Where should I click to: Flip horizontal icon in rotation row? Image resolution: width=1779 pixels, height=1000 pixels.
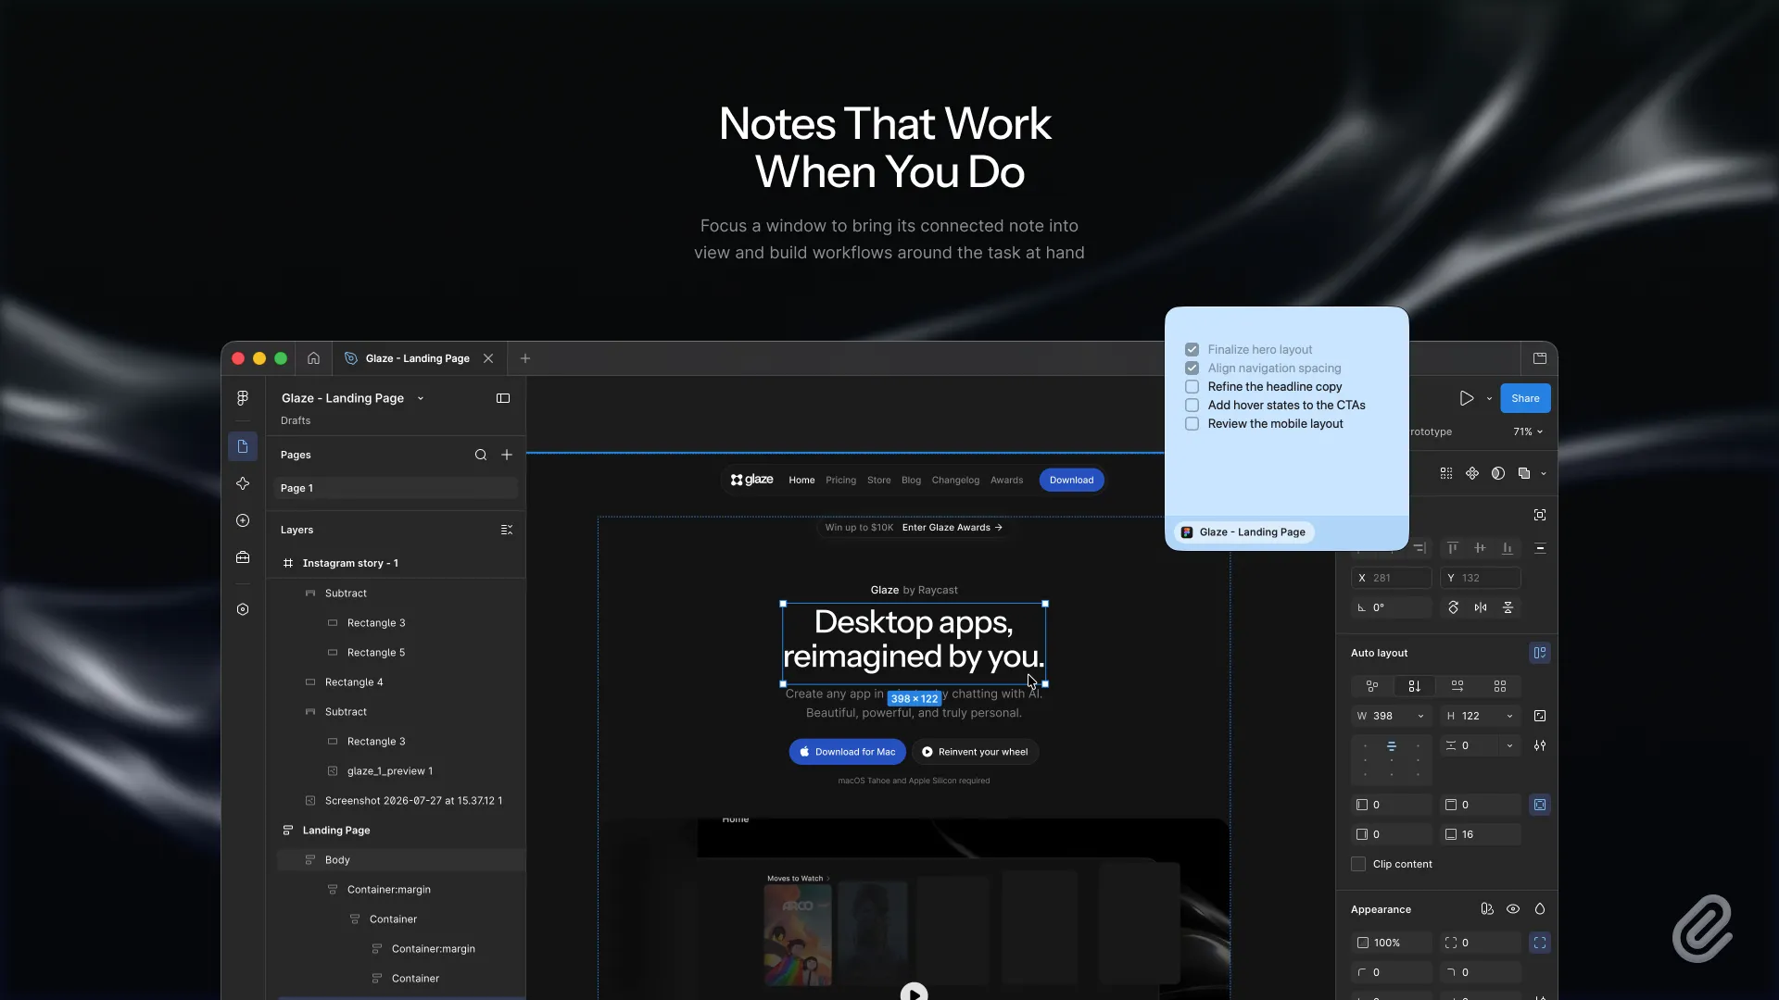point(1481,607)
